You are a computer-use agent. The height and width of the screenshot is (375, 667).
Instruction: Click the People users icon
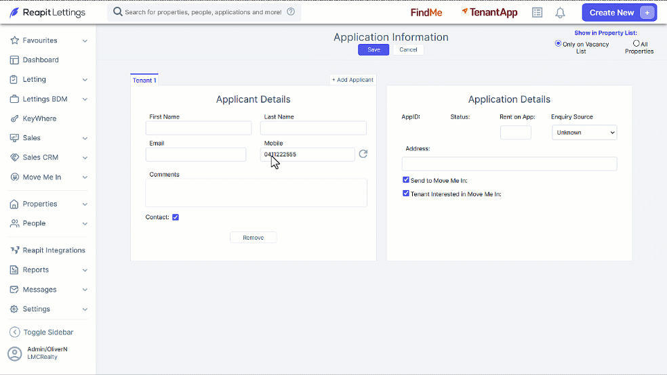pos(14,223)
